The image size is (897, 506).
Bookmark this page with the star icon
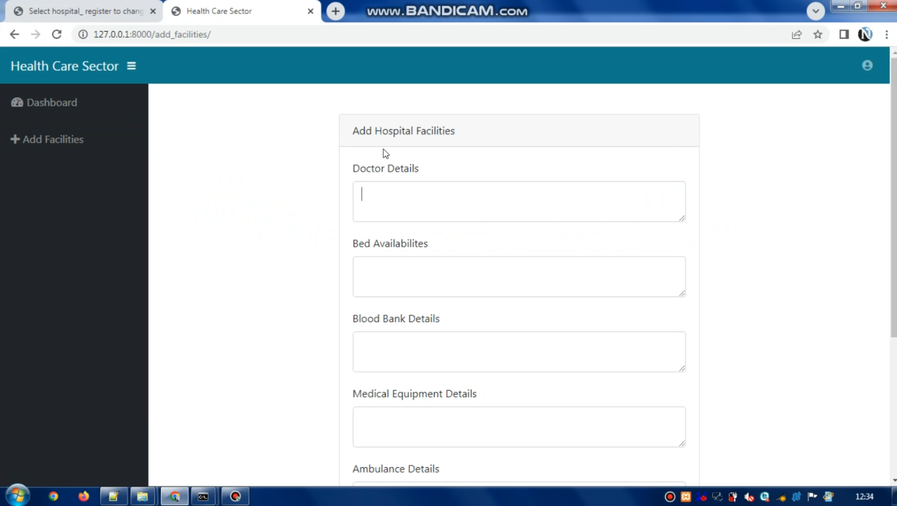point(818,34)
